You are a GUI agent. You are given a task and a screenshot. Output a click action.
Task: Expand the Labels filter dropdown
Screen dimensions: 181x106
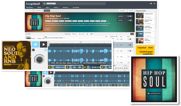tap(48, 8)
